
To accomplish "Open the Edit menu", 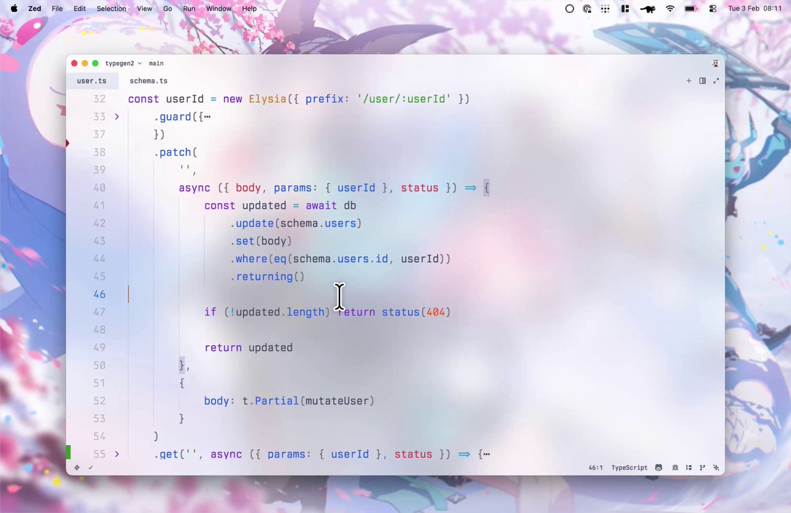I will point(80,9).
